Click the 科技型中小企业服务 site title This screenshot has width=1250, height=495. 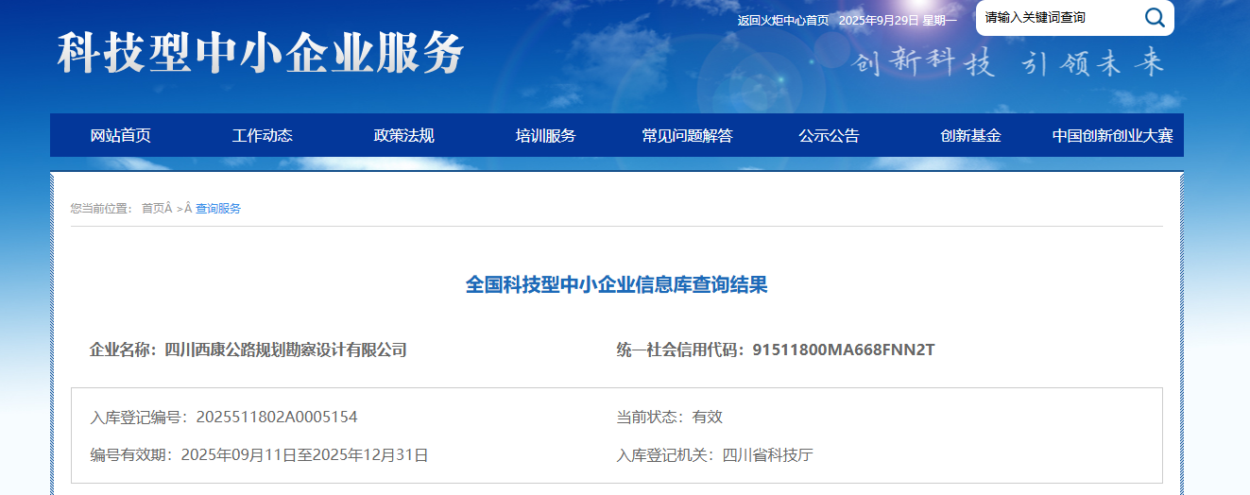pos(261,53)
